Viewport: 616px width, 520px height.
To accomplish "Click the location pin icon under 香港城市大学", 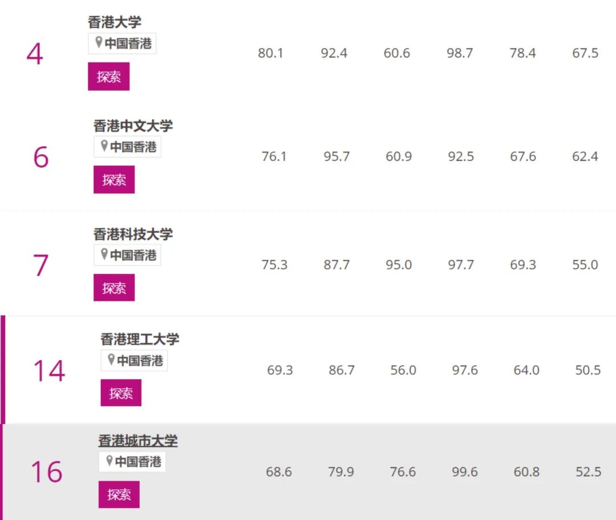I will pyautogui.click(x=109, y=460).
